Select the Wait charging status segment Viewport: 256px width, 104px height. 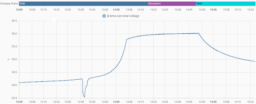[226, 4]
